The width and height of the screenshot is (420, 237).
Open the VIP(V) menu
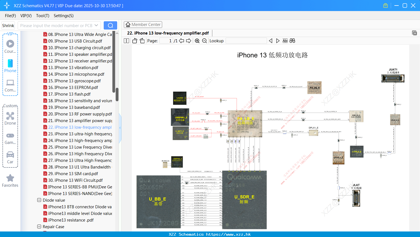click(x=26, y=16)
